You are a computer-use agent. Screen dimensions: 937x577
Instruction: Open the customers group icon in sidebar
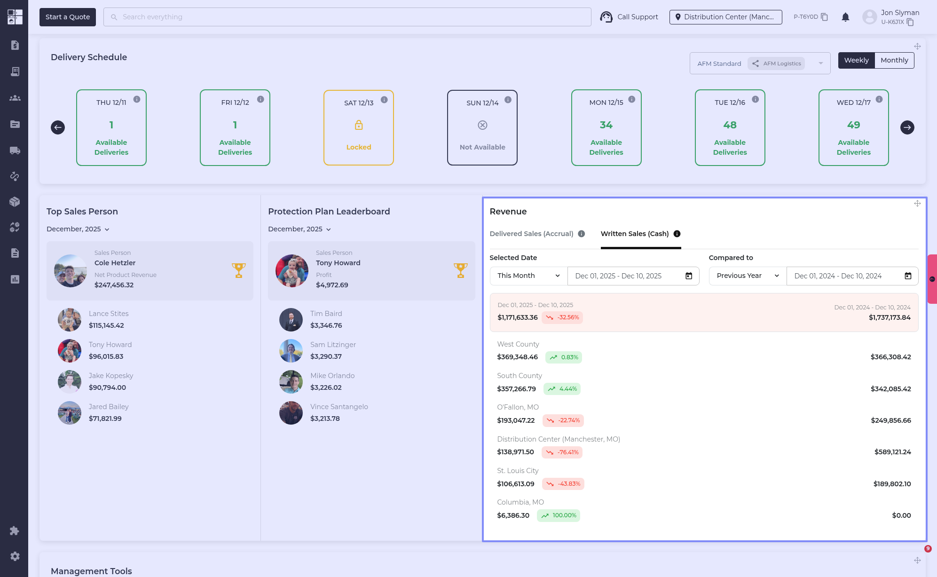(15, 98)
